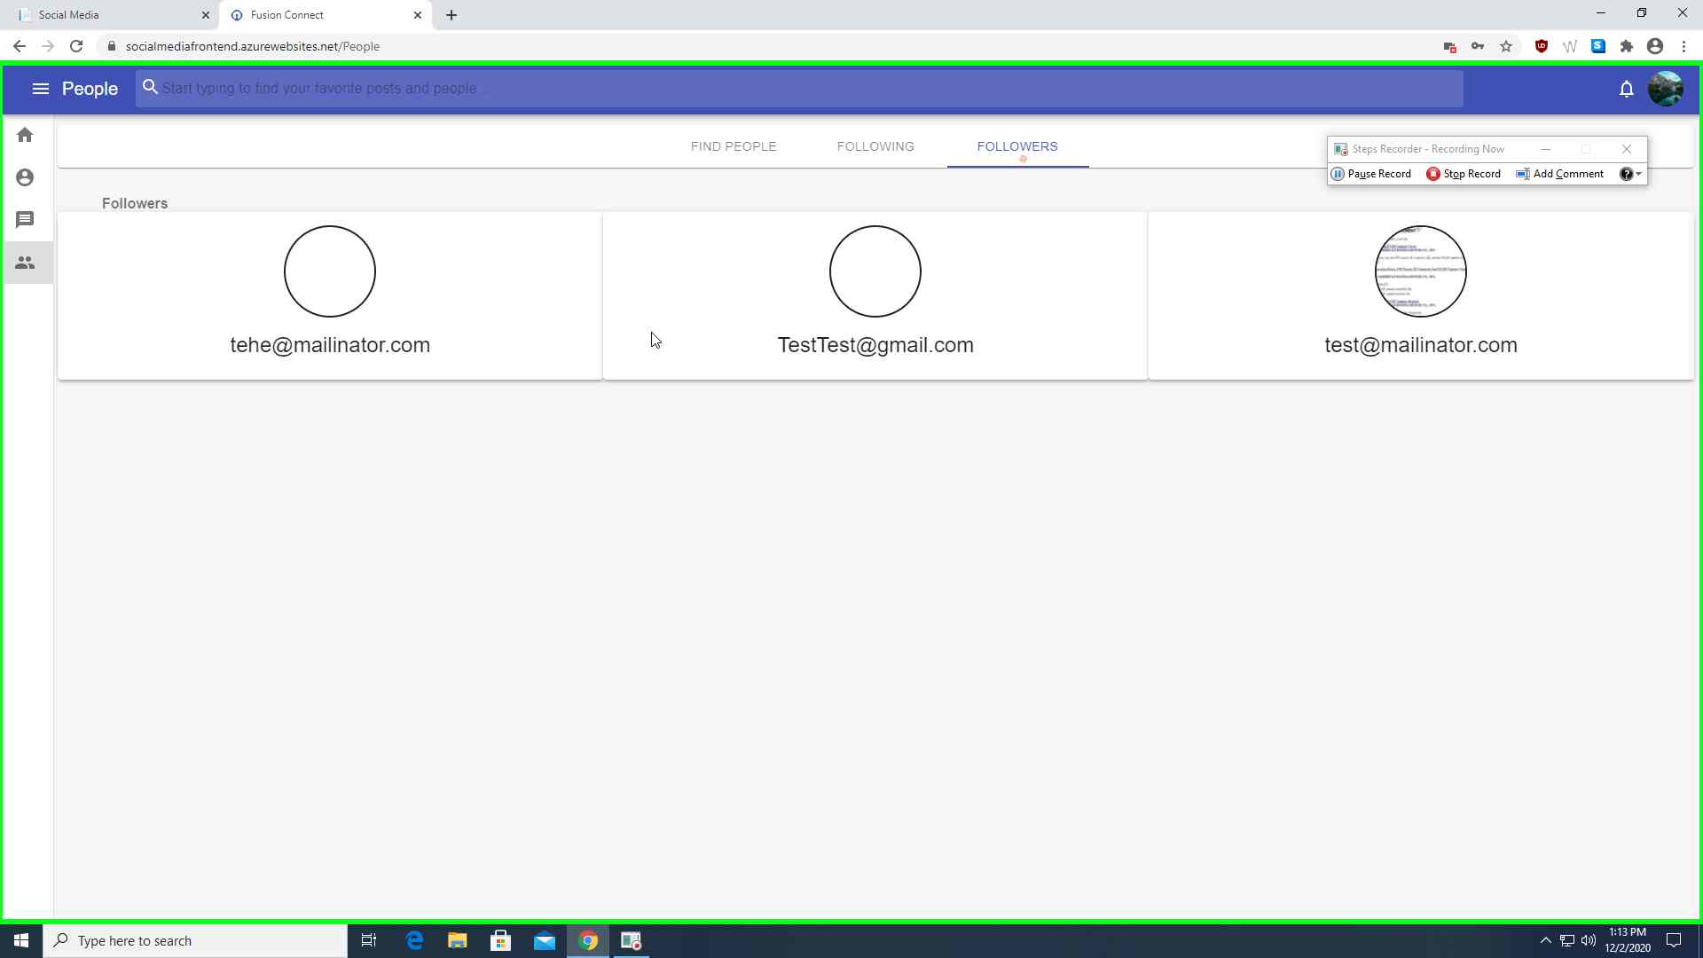
Task: Open the saved passwords key icon
Action: point(1478,46)
